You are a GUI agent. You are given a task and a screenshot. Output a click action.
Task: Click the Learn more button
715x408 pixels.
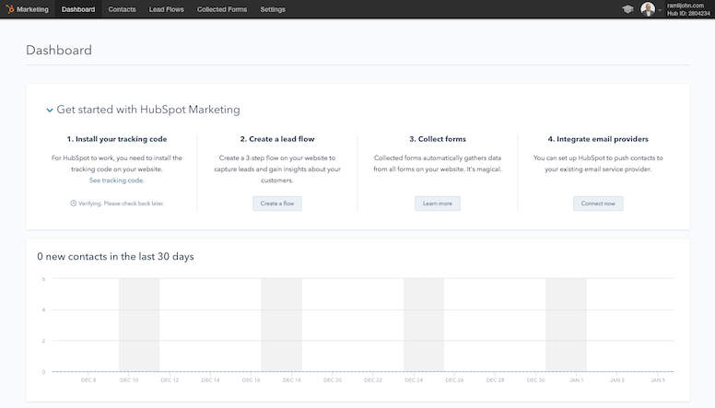tap(438, 204)
